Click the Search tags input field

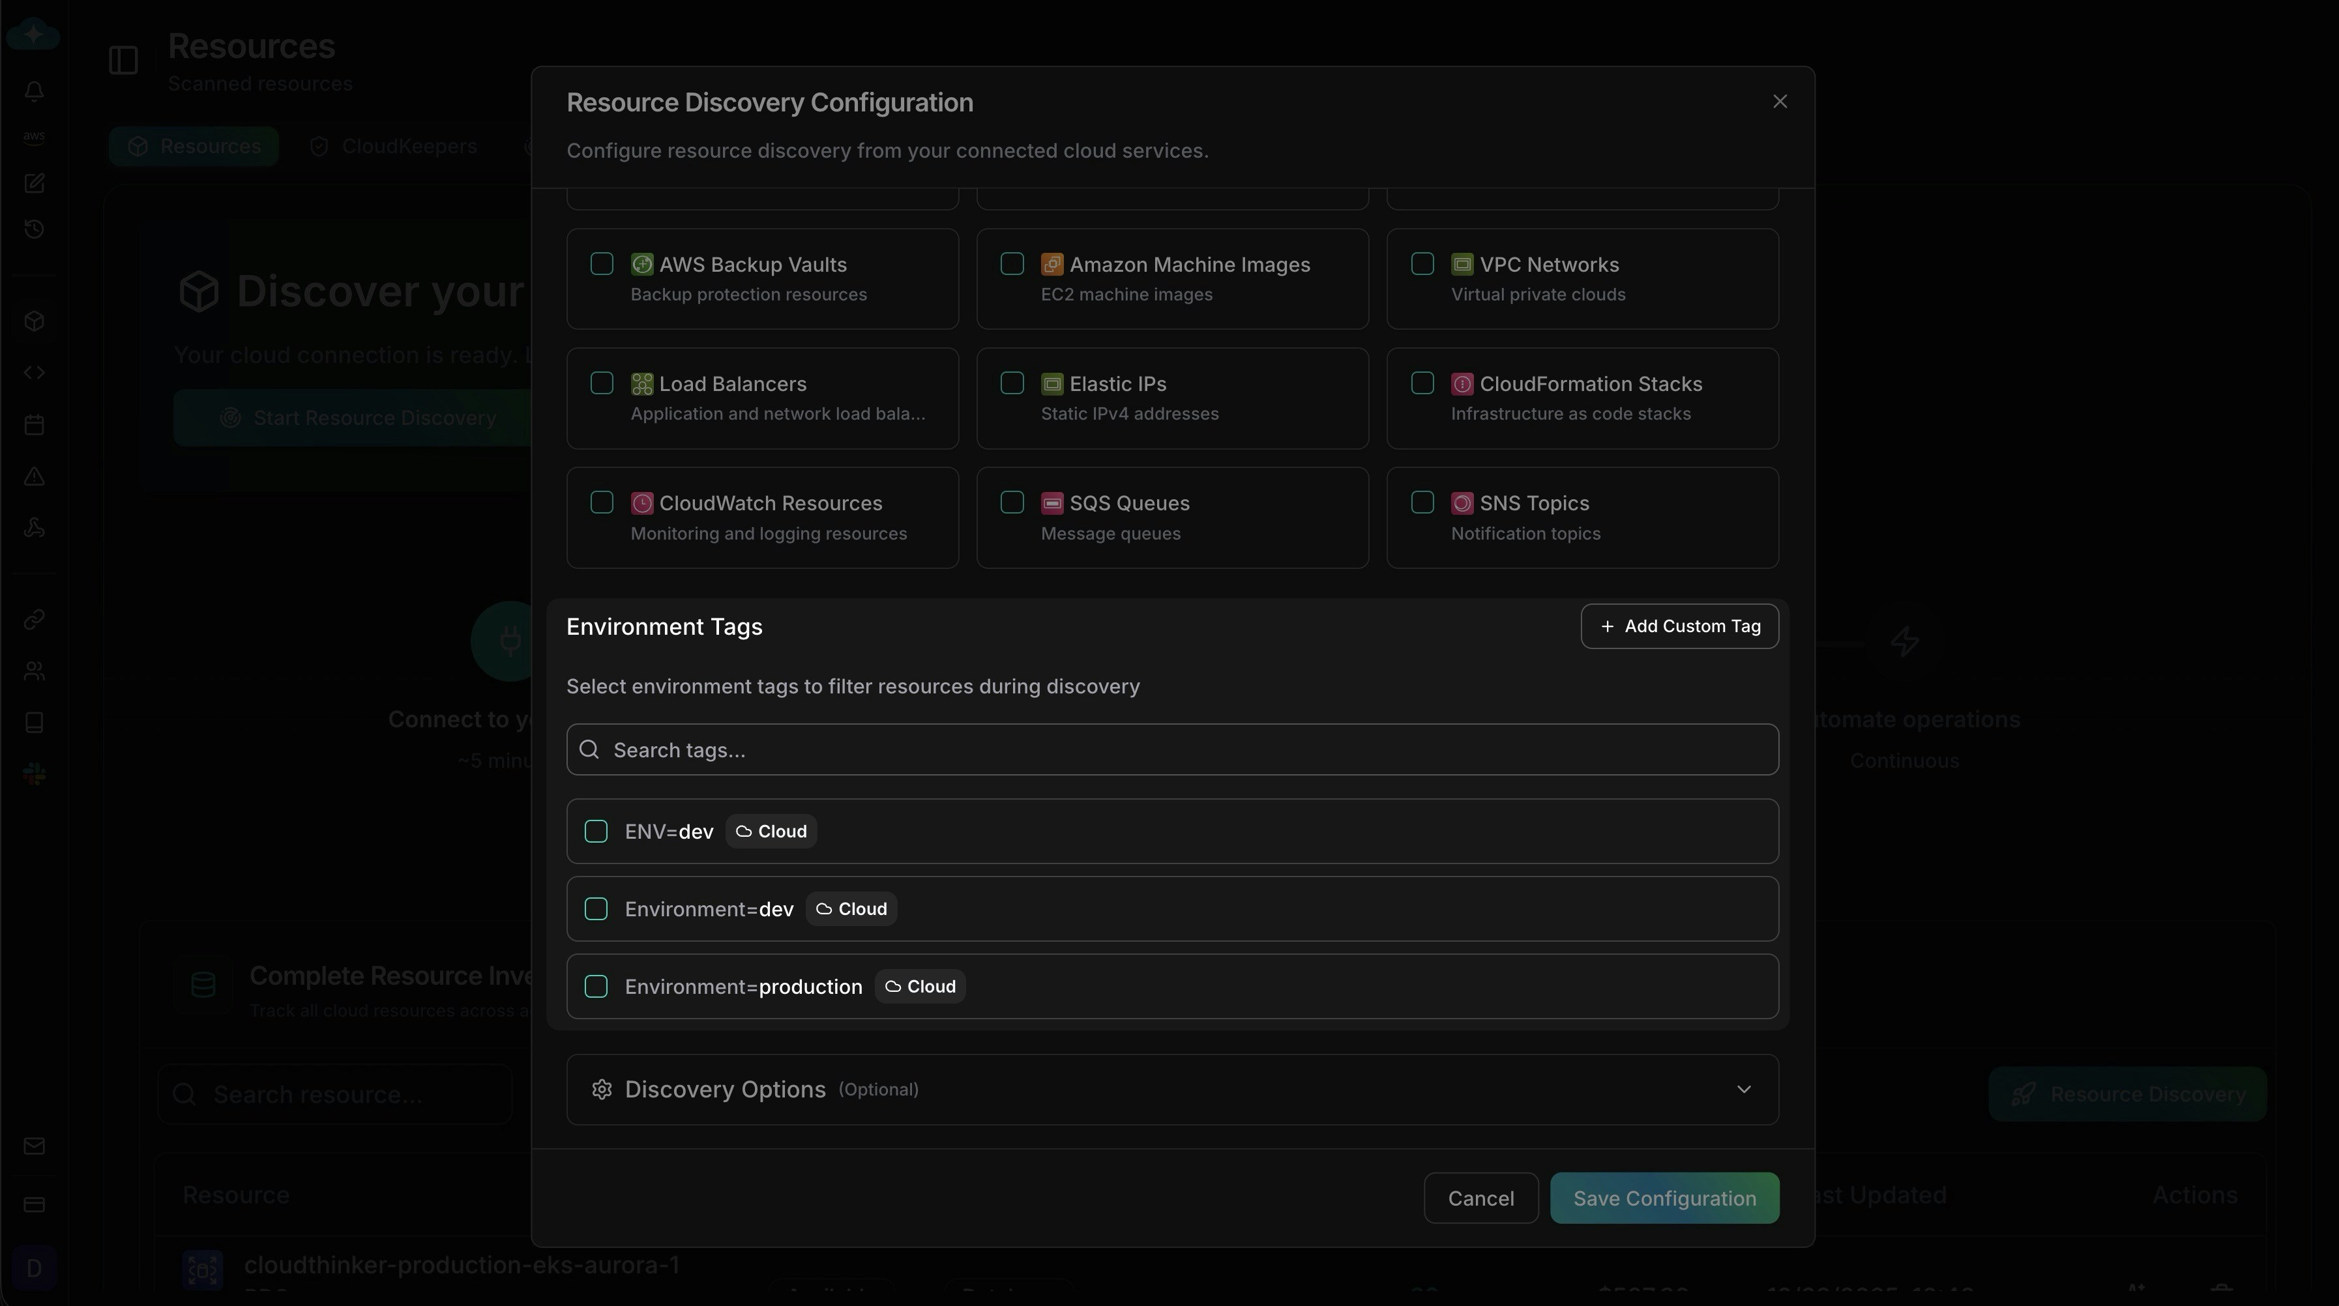pos(1173,749)
